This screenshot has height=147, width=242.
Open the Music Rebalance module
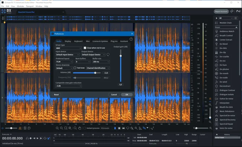tap(227, 111)
